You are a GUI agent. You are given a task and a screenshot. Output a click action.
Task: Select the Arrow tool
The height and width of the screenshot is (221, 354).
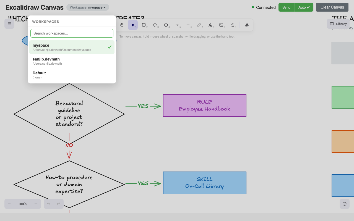pyautogui.click(x=178, y=25)
